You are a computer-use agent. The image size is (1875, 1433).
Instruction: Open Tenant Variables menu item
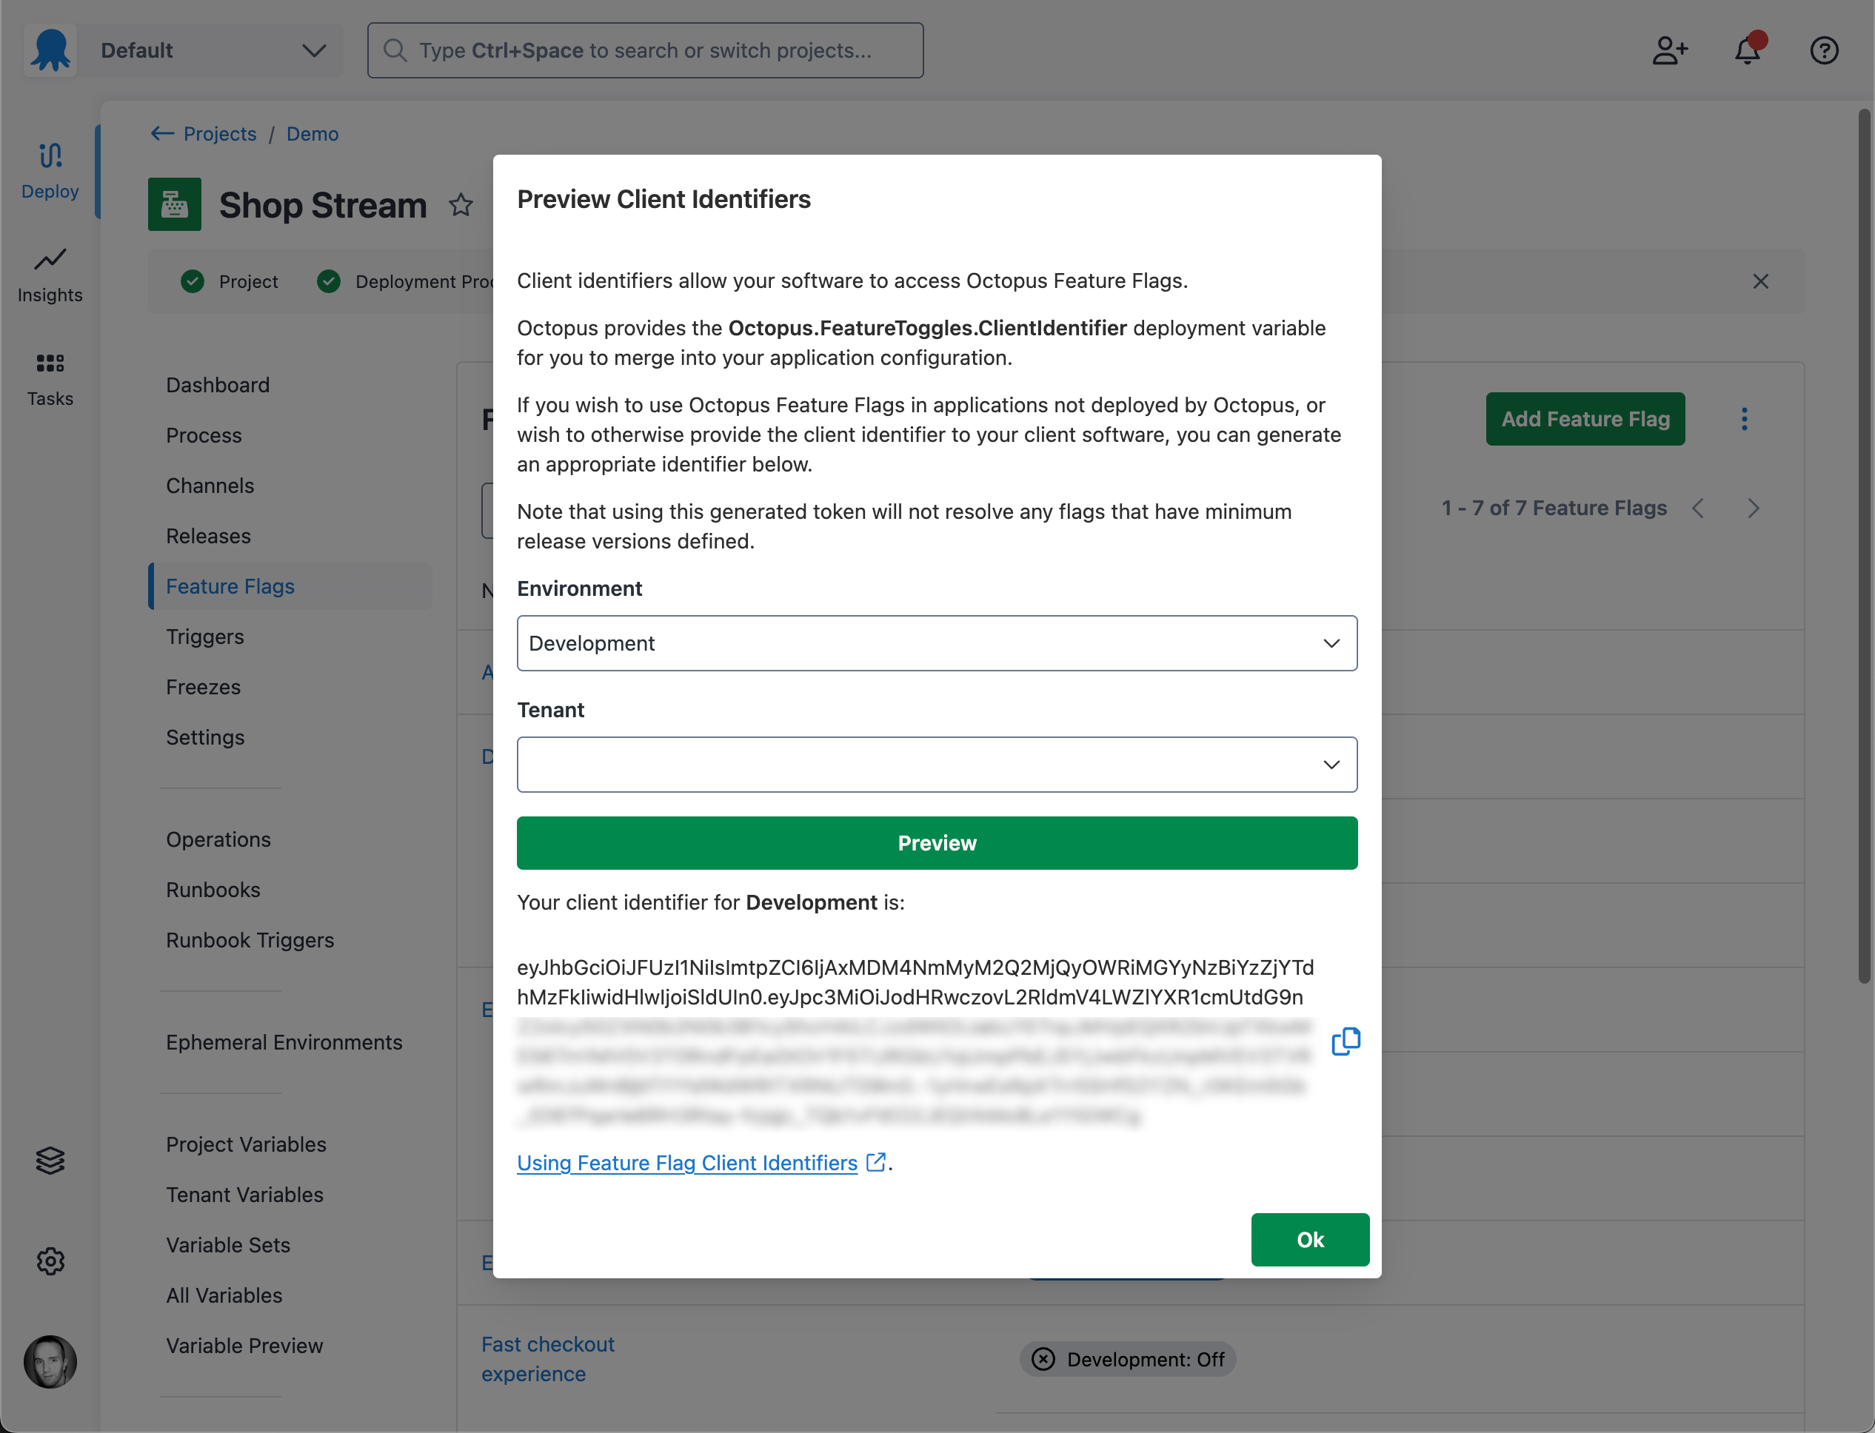pos(245,1194)
